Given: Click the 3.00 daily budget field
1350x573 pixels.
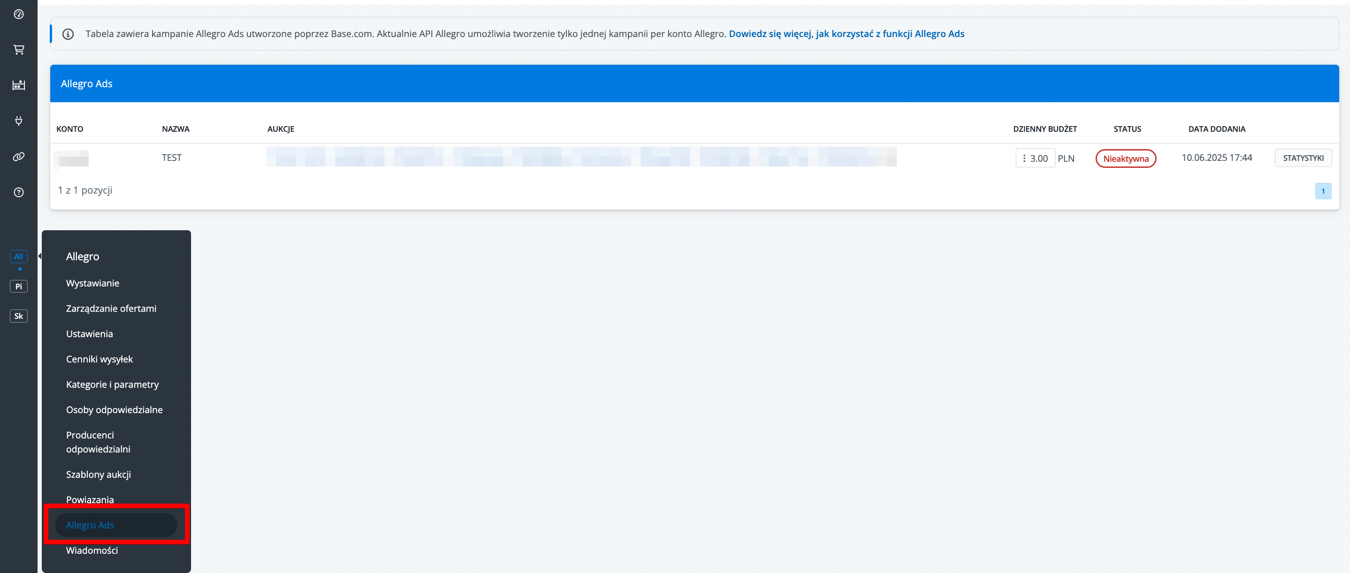Looking at the screenshot, I should [x=1039, y=158].
